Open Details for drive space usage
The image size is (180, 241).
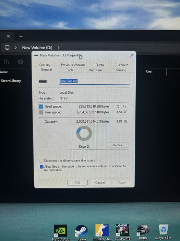117,145
